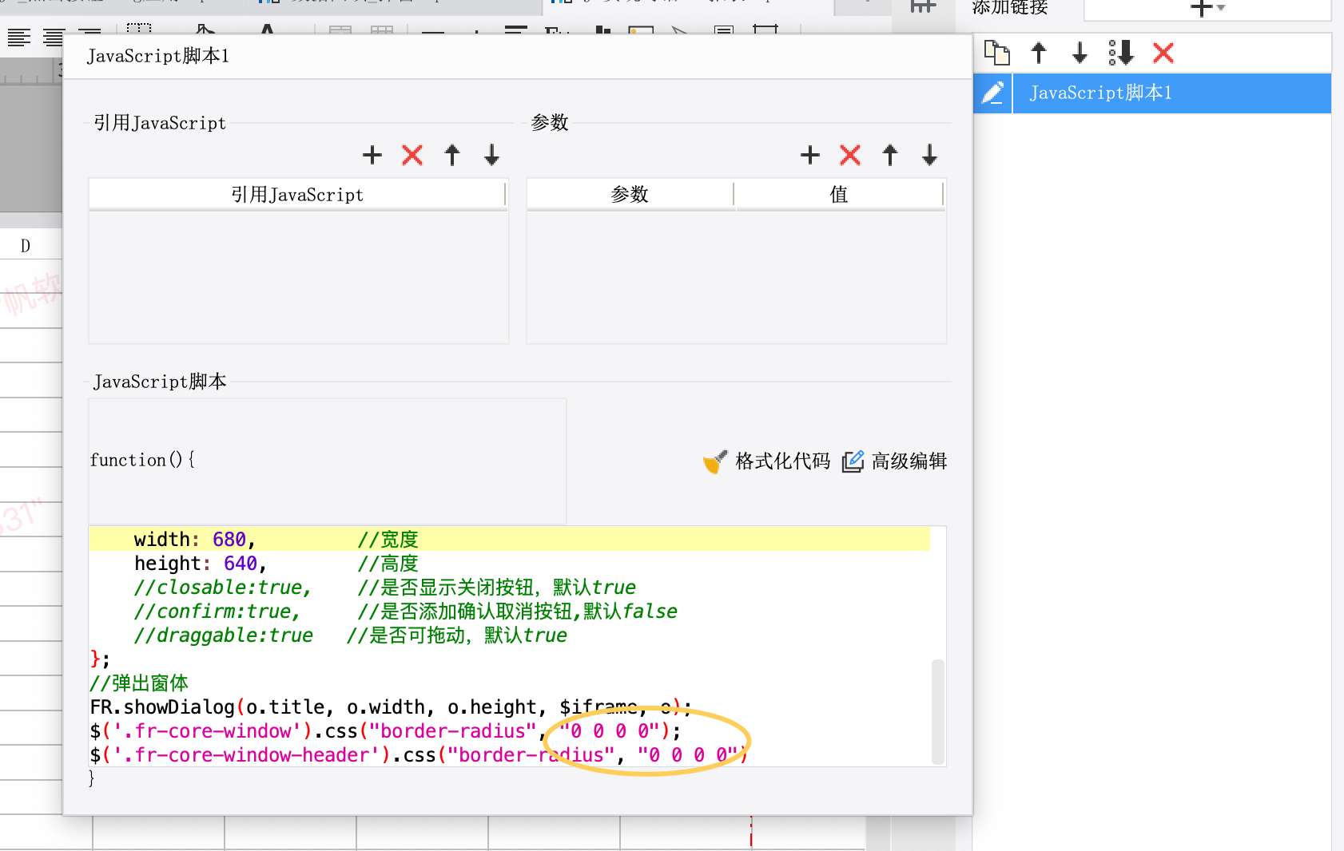1344x851 pixels.
Task: Sort the hyperlink list
Action: pos(1121,53)
